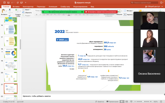Open the Вставка ribbon tab
Screen dimensions: 165x103
16,6
